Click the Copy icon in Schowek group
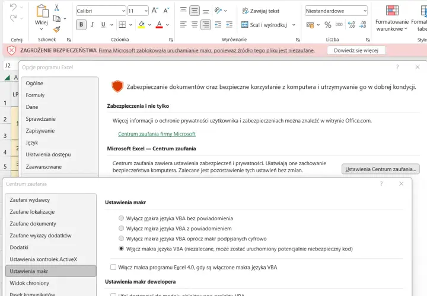Image resolution: width=427 pixels, height=296 pixels. 57,18
